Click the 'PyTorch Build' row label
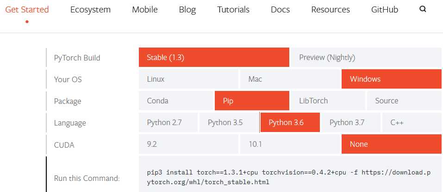This screenshot has width=443, height=192. 77,58
